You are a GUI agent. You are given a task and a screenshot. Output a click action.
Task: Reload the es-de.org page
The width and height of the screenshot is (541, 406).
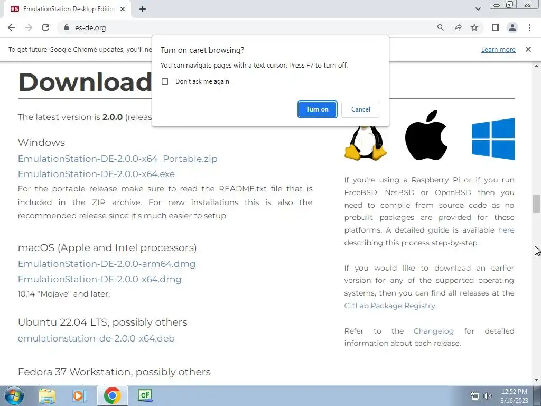(x=45, y=27)
